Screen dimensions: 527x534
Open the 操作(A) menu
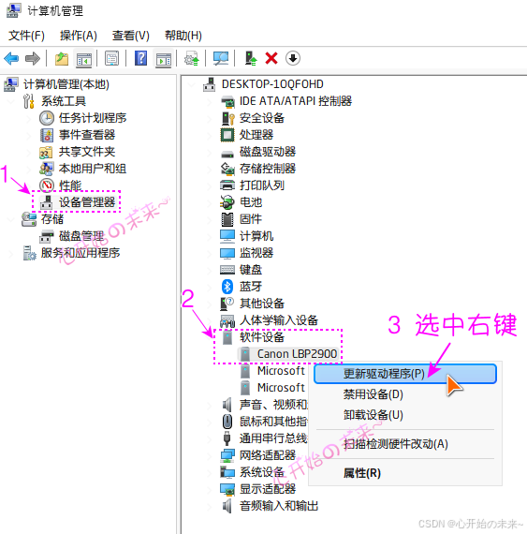tap(79, 36)
